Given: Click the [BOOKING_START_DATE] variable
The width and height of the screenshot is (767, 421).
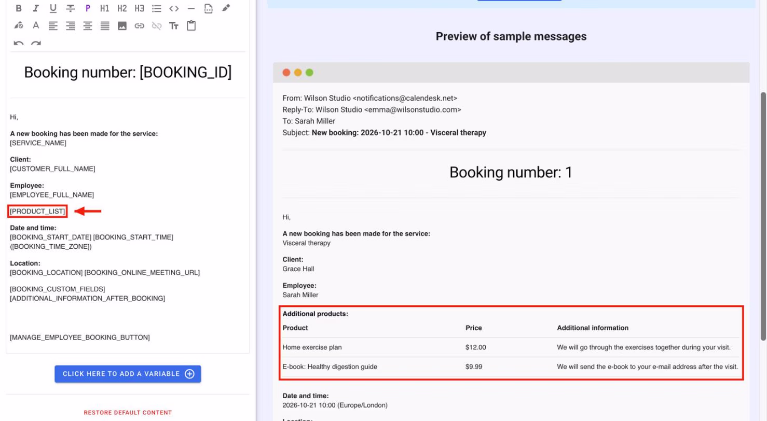Looking at the screenshot, I should pos(51,237).
